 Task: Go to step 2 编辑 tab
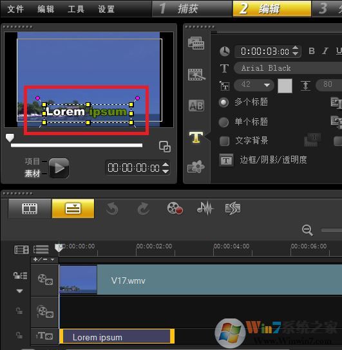(x=272, y=9)
